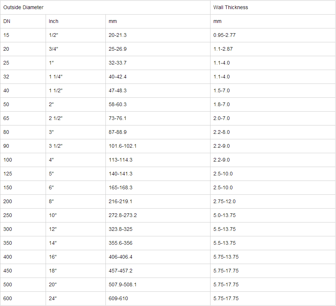Viewport: 336px width, 306px height.
Task: Select the 1 1/4" inch cell
Action: click(x=56, y=77)
